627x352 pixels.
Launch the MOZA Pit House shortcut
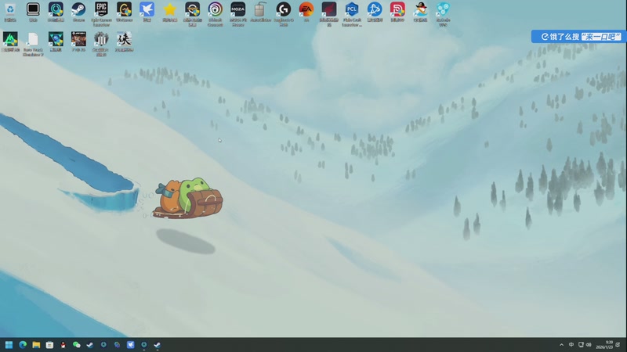click(238, 14)
